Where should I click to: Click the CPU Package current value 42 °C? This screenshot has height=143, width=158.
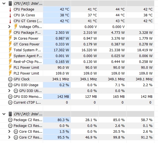pyautogui.click(x=65, y=9)
